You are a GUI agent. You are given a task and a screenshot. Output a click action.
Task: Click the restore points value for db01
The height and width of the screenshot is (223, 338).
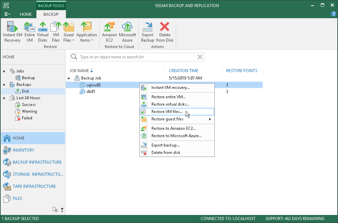click(x=227, y=92)
